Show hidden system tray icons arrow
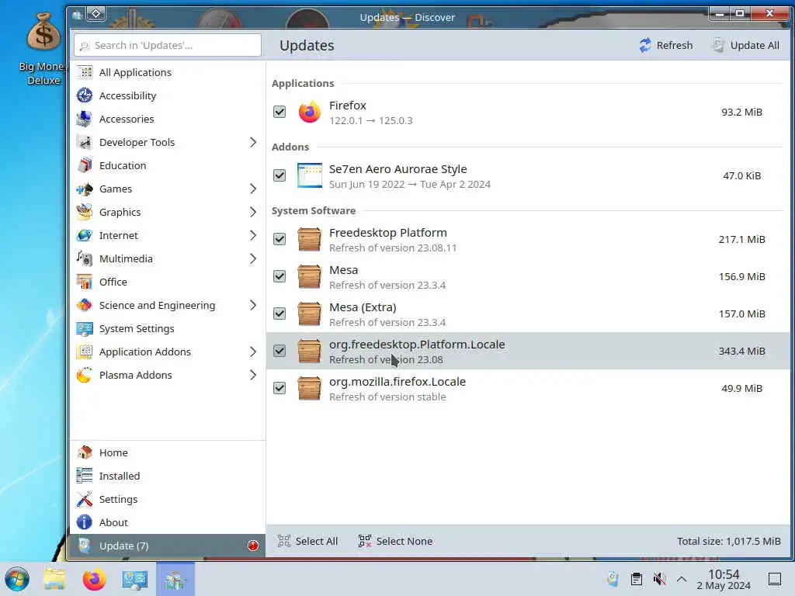The height and width of the screenshot is (596, 795). [x=682, y=579]
